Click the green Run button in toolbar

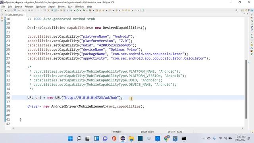[x=77, y=10]
